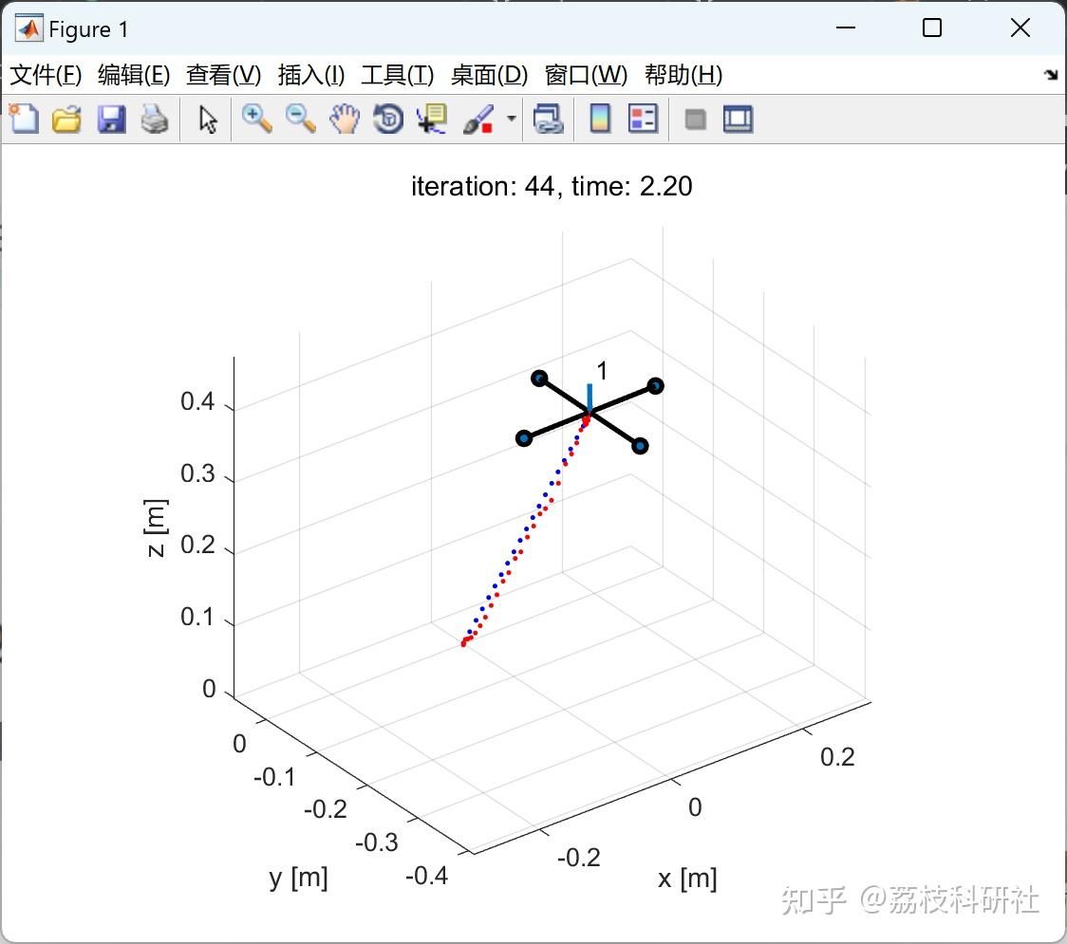Open a saved figure file
This screenshot has height=944, width=1067.
coord(66,119)
